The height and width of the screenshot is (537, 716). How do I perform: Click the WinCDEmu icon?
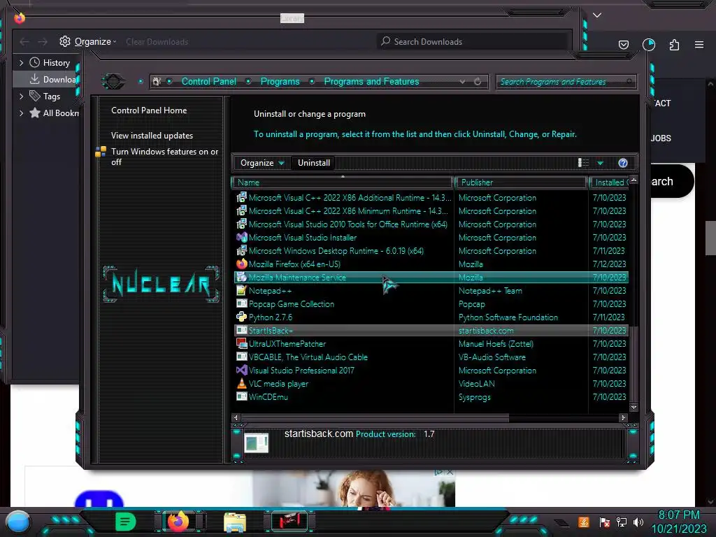(x=241, y=396)
